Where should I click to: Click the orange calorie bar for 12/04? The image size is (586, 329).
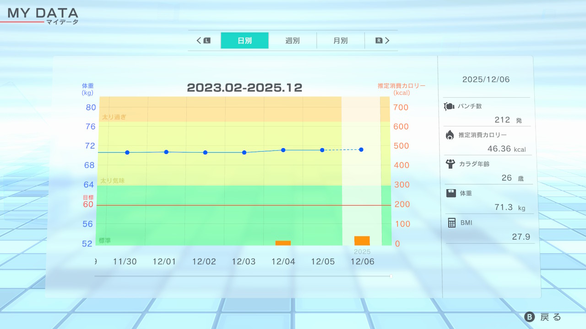[283, 243]
